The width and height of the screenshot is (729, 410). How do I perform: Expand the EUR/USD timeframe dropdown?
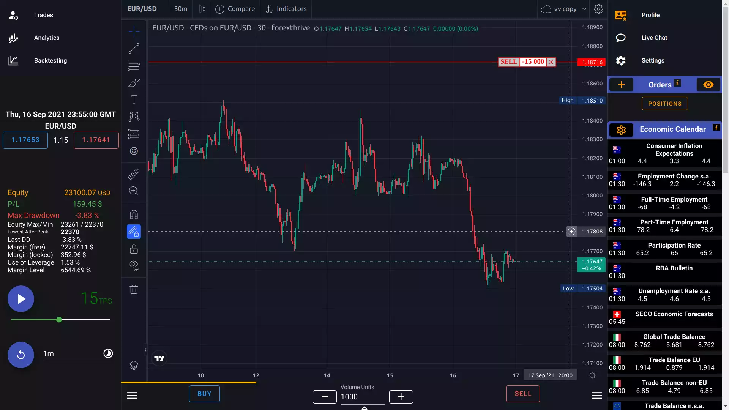click(180, 9)
